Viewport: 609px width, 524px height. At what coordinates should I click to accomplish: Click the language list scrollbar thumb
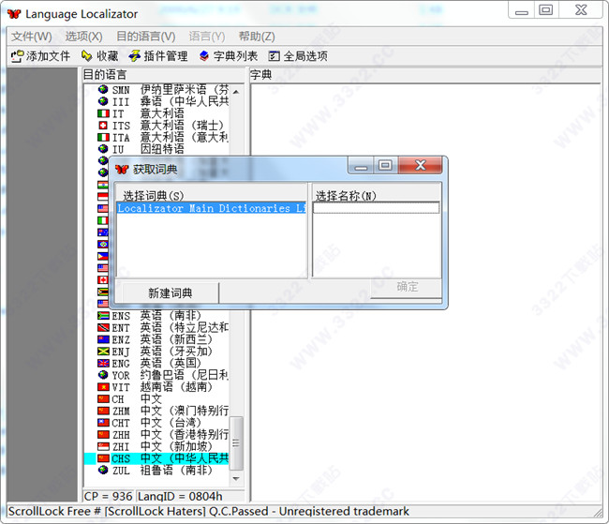236,443
